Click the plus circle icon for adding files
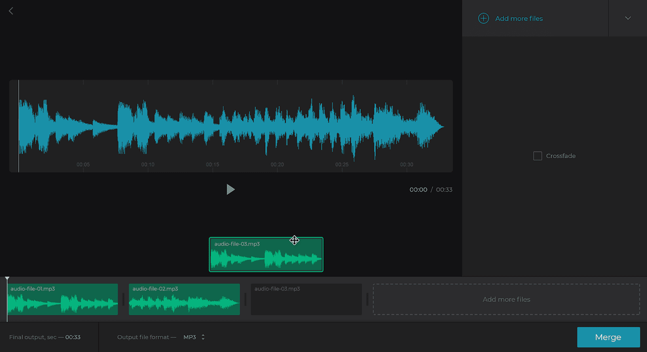 pyautogui.click(x=484, y=18)
